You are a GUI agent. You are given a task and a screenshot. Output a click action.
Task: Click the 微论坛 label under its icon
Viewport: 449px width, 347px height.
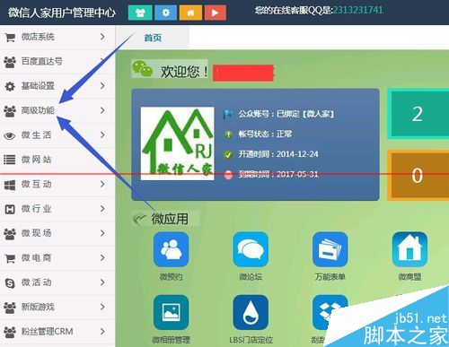point(251,277)
